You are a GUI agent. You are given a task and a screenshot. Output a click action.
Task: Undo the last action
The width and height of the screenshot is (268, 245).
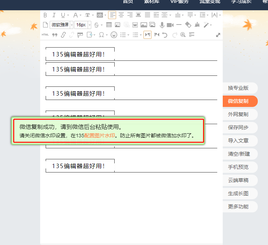click(165, 35)
